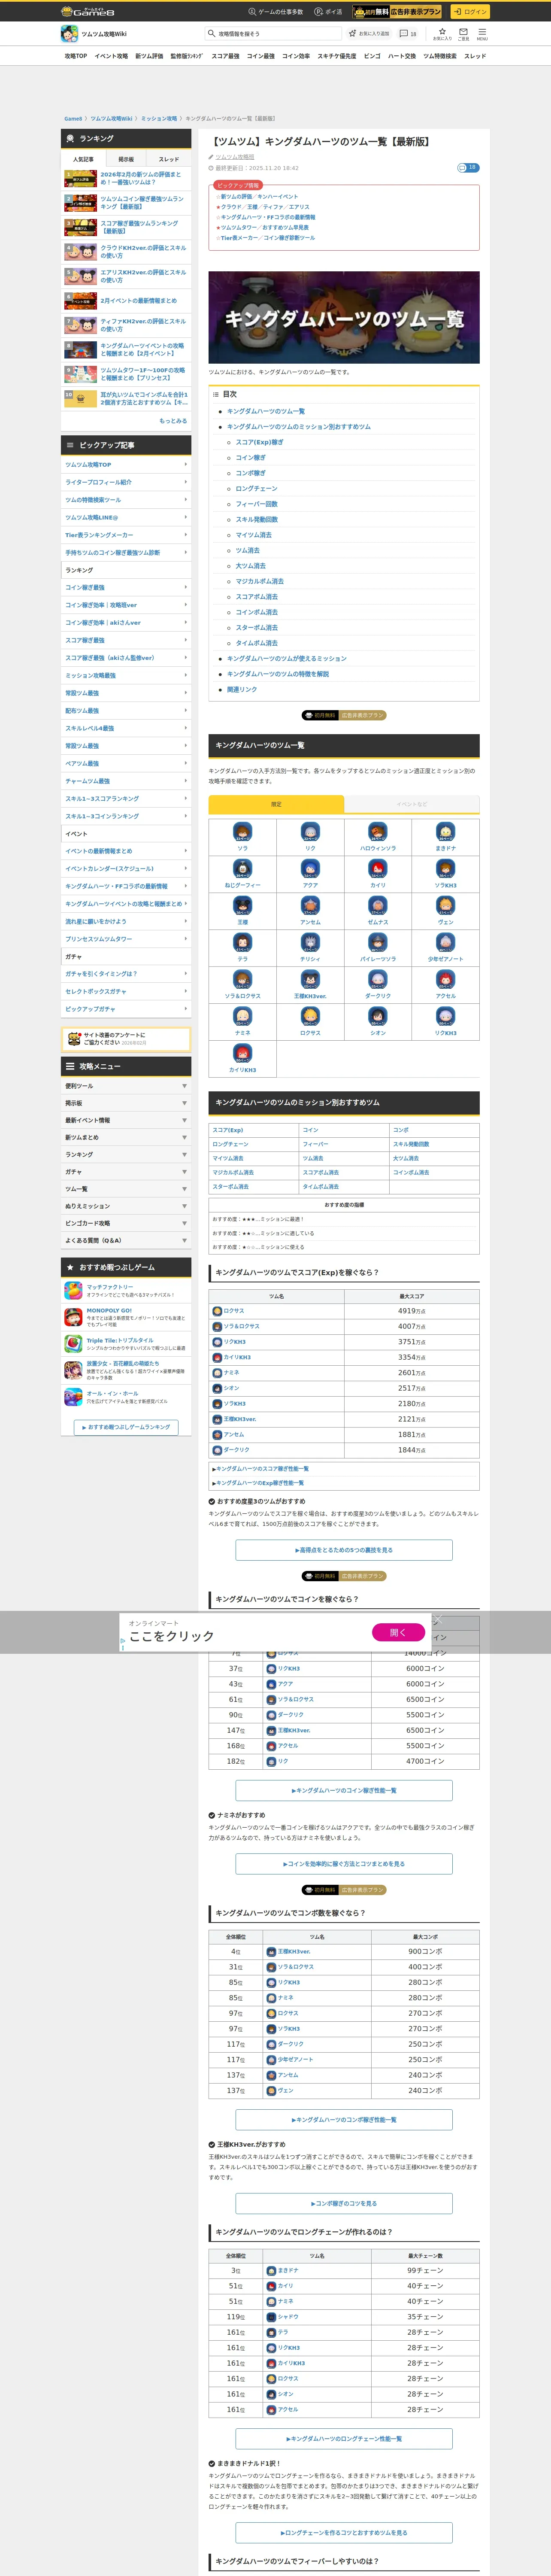Click the comment bubble icon showing 18

pos(408,33)
